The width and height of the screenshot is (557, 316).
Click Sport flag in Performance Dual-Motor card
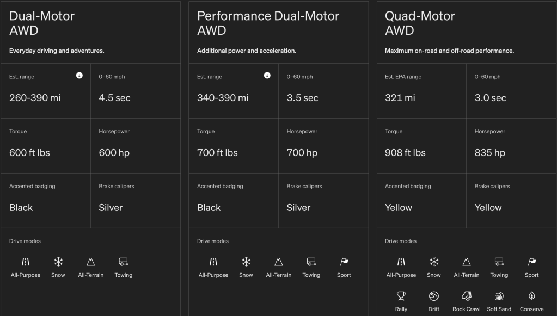(344, 262)
